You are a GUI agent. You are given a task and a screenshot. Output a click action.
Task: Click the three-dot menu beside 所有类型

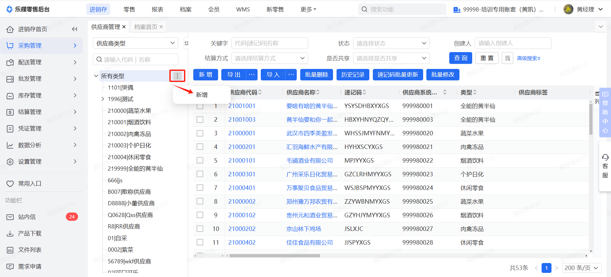pyautogui.click(x=177, y=76)
